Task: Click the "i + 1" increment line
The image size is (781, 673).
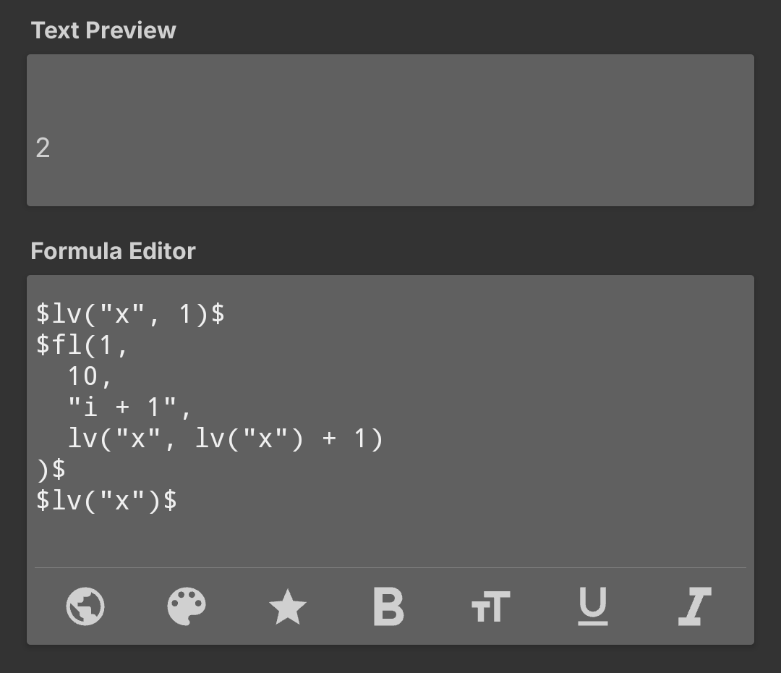Action: coord(130,407)
